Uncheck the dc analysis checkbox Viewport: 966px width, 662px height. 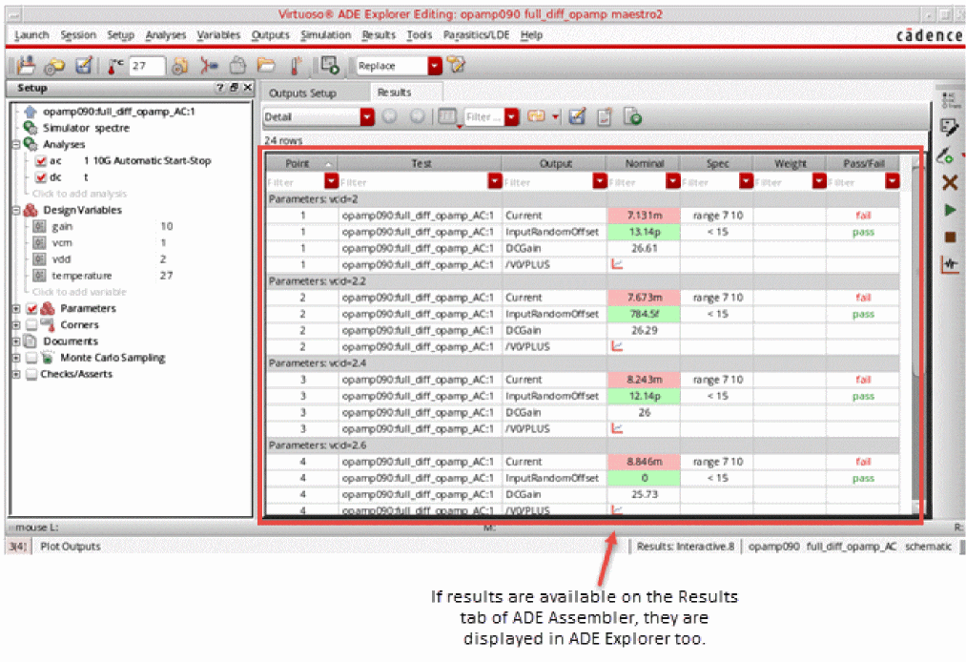(x=41, y=177)
